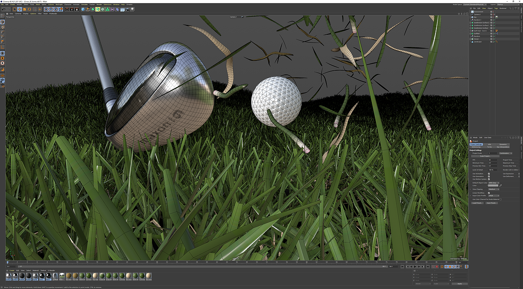Open the Project Scale units Centimeters dropdown

(x=506, y=153)
